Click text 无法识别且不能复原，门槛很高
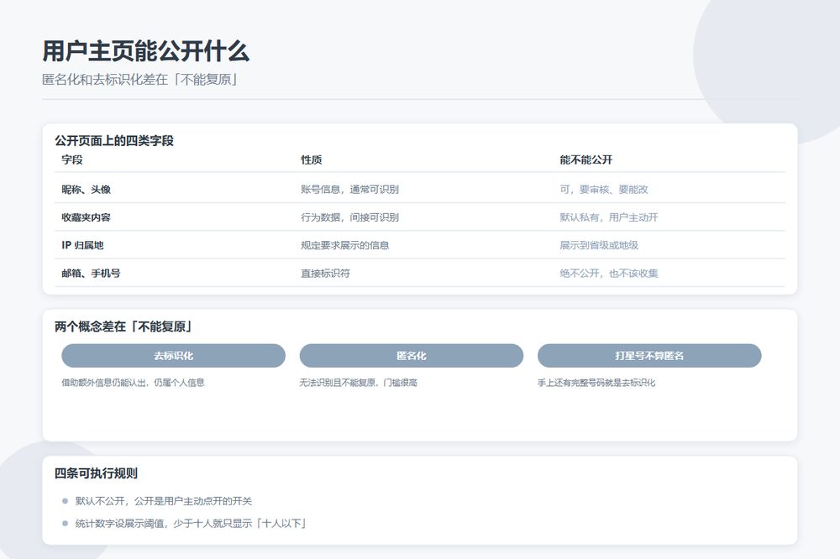Image resolution: width=840 pixels, height=559 pixels. click(x=359, y=383)
